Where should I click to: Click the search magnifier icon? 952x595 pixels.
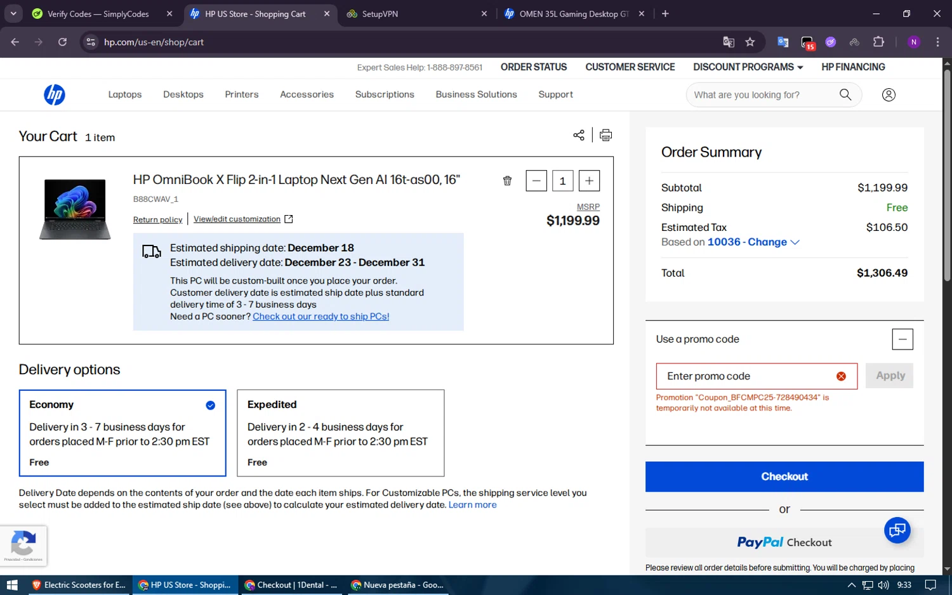pos(845,95)
